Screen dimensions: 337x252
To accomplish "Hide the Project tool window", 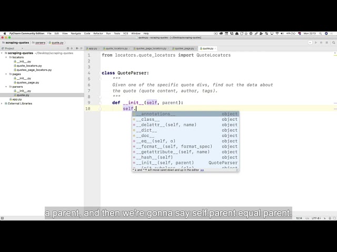I will (x=82, y=48).
